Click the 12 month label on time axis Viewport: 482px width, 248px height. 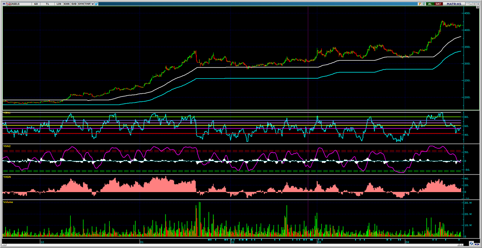(42, 242)
